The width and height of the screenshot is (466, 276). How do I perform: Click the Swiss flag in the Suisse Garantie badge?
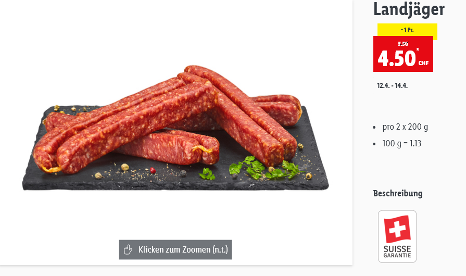click(397, 229)
